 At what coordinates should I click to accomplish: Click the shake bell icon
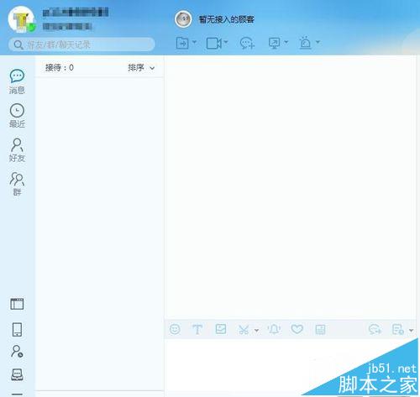pyautogui.click(x=274, y=330)
